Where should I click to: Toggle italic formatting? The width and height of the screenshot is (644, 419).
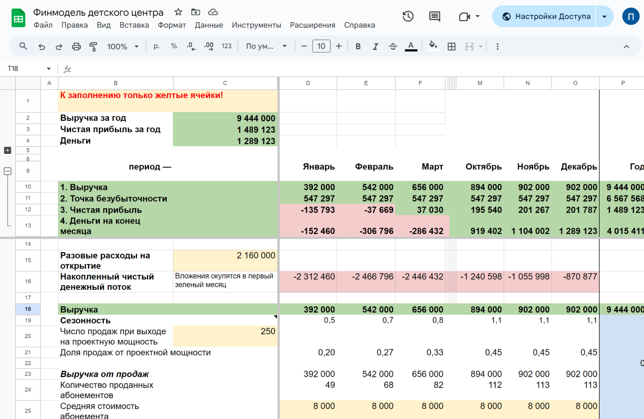376,46
